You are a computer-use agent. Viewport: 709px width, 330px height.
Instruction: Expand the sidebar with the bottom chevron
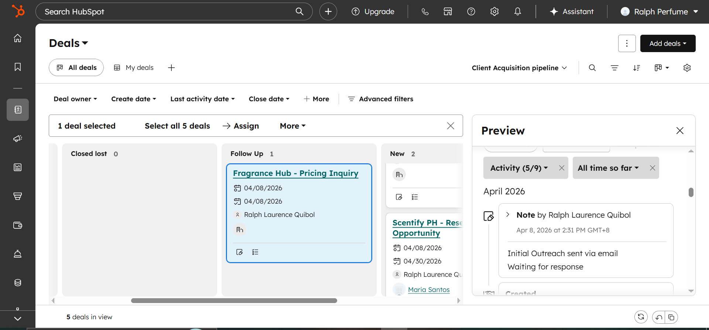(18, 319)
